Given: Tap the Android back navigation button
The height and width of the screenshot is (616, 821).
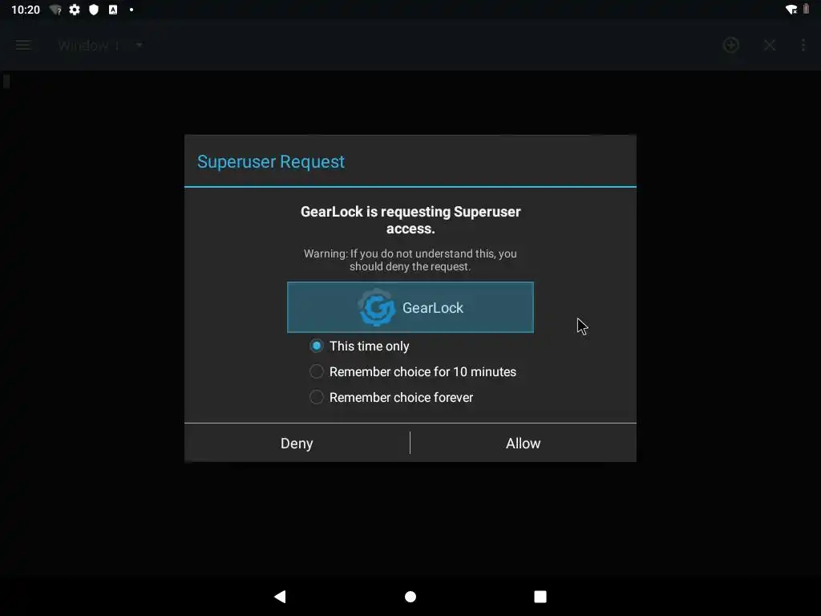Looking at the screenshot, I should pyautogui.click(x=280, y=597).
